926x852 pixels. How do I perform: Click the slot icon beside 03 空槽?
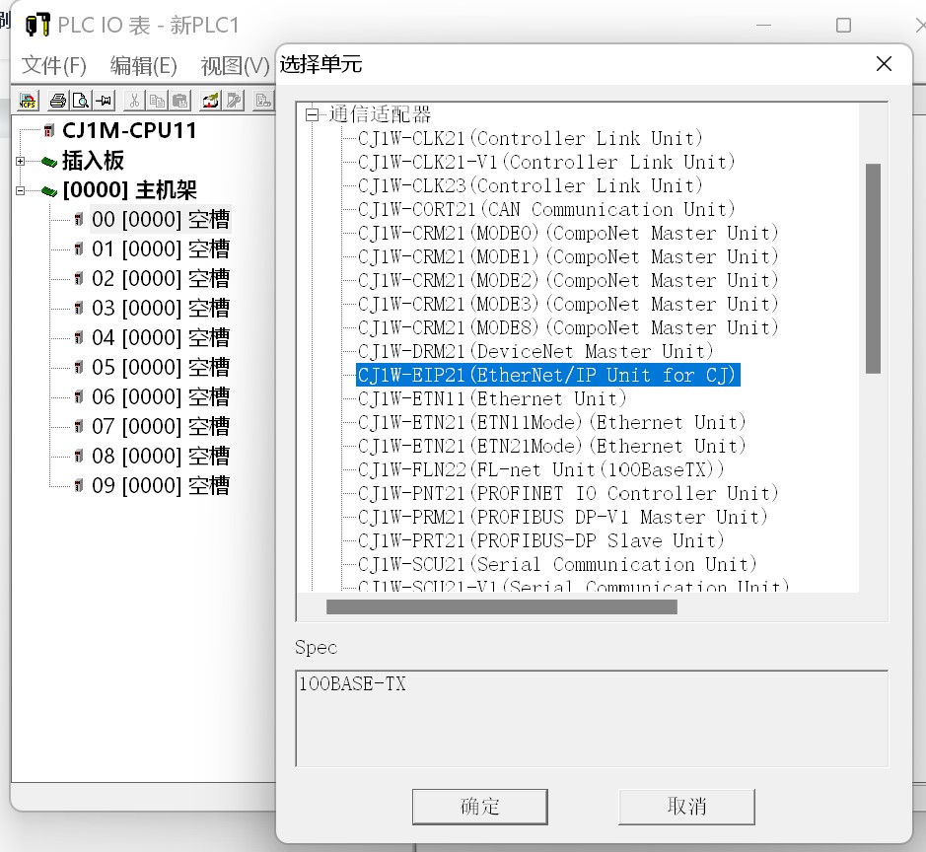pos(79,309)
